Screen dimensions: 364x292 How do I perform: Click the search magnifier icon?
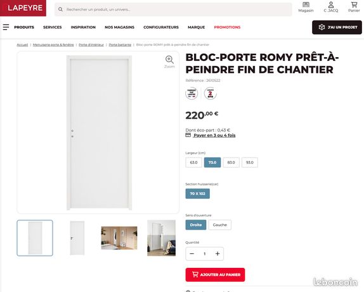[60, 10]
